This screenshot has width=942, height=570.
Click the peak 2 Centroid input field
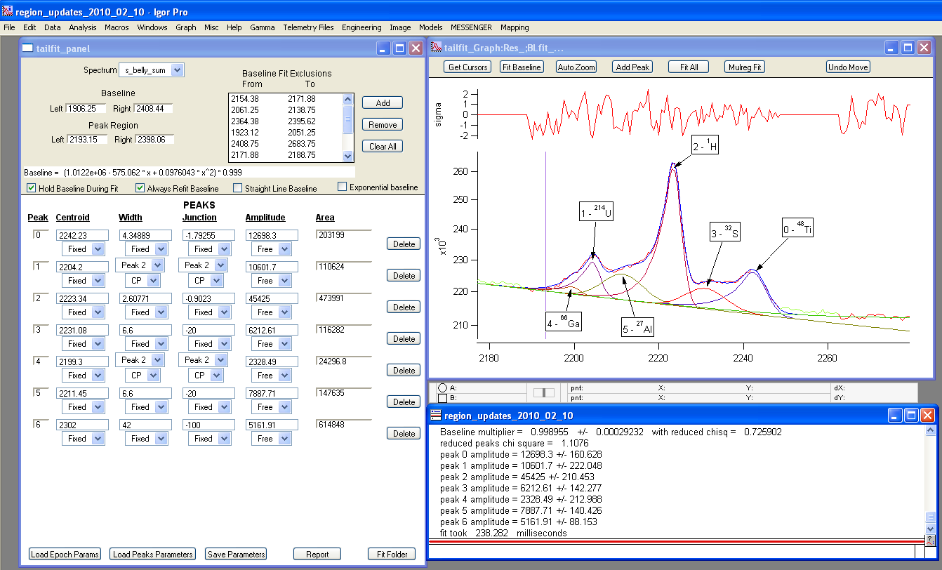pyautogui.click(x=82, y=298)
